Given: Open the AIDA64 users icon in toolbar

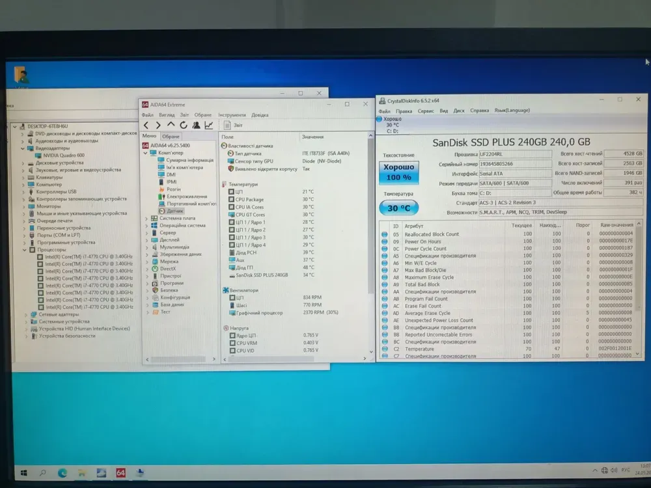Looking at the screenshot, I should click(x=196, y=125).
